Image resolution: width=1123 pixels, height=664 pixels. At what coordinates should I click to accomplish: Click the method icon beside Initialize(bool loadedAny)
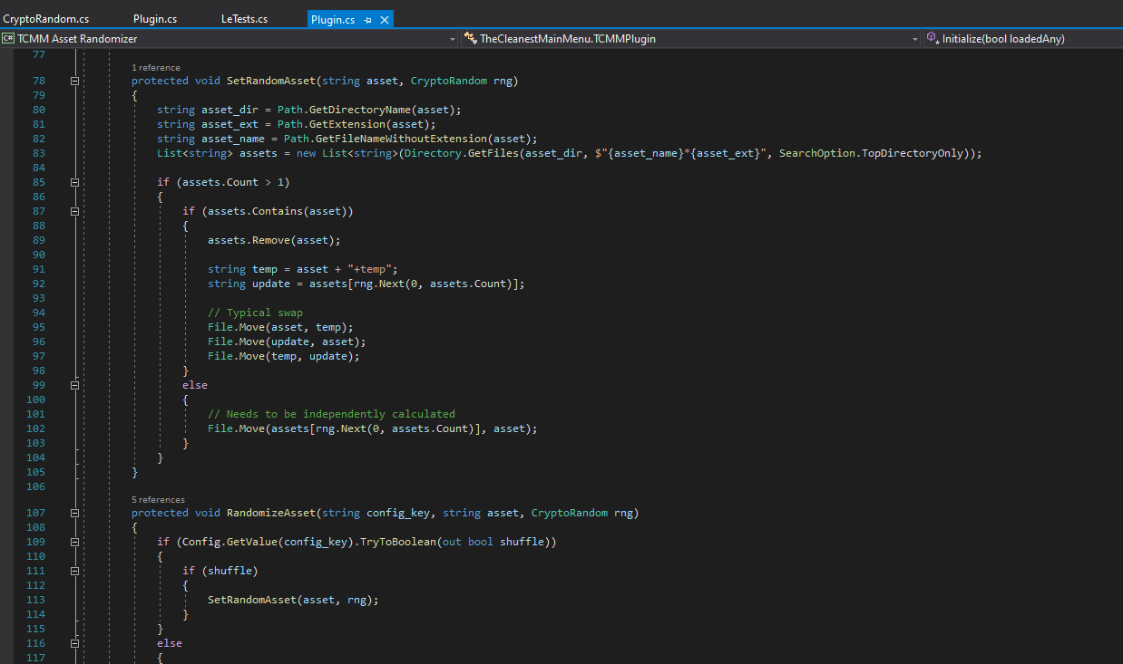click(x=933, y=39)
